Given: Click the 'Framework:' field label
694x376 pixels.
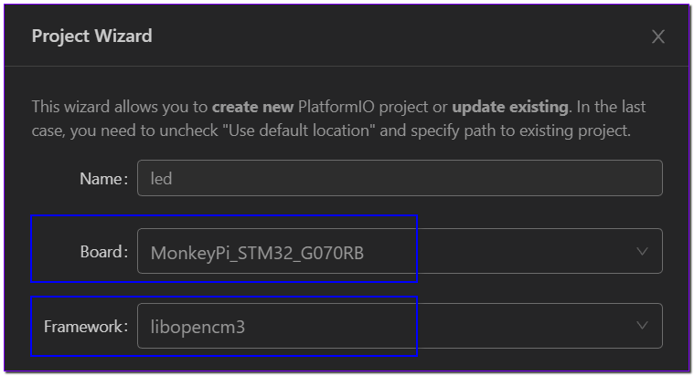Looking at the screenshot, I should (86, 327).
